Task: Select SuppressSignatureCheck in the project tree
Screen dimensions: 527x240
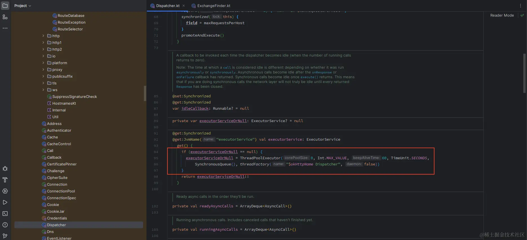Action: tap(75, 97)
